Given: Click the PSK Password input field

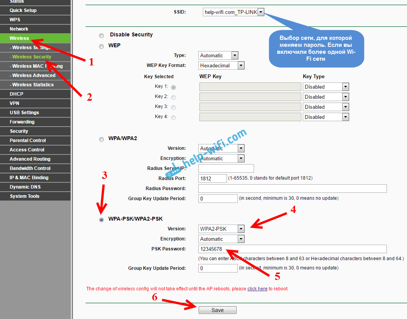Looking at the screenshot, I should point(292,249).
